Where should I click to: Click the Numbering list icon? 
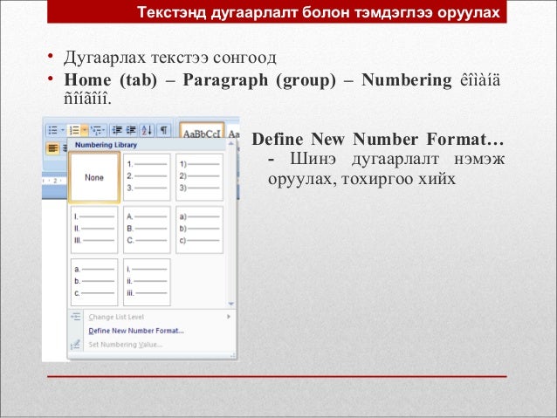coord(74,130)
